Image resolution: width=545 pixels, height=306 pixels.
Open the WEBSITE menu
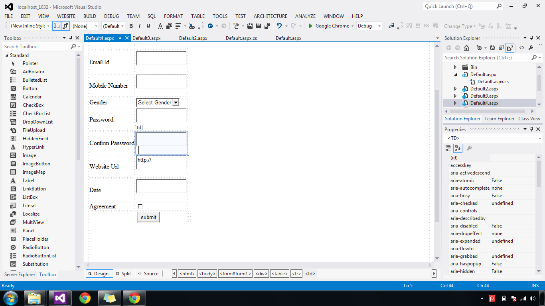[66, 16]
